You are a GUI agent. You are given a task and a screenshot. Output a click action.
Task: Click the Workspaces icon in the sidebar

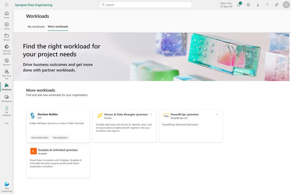(x=6, y=98)
